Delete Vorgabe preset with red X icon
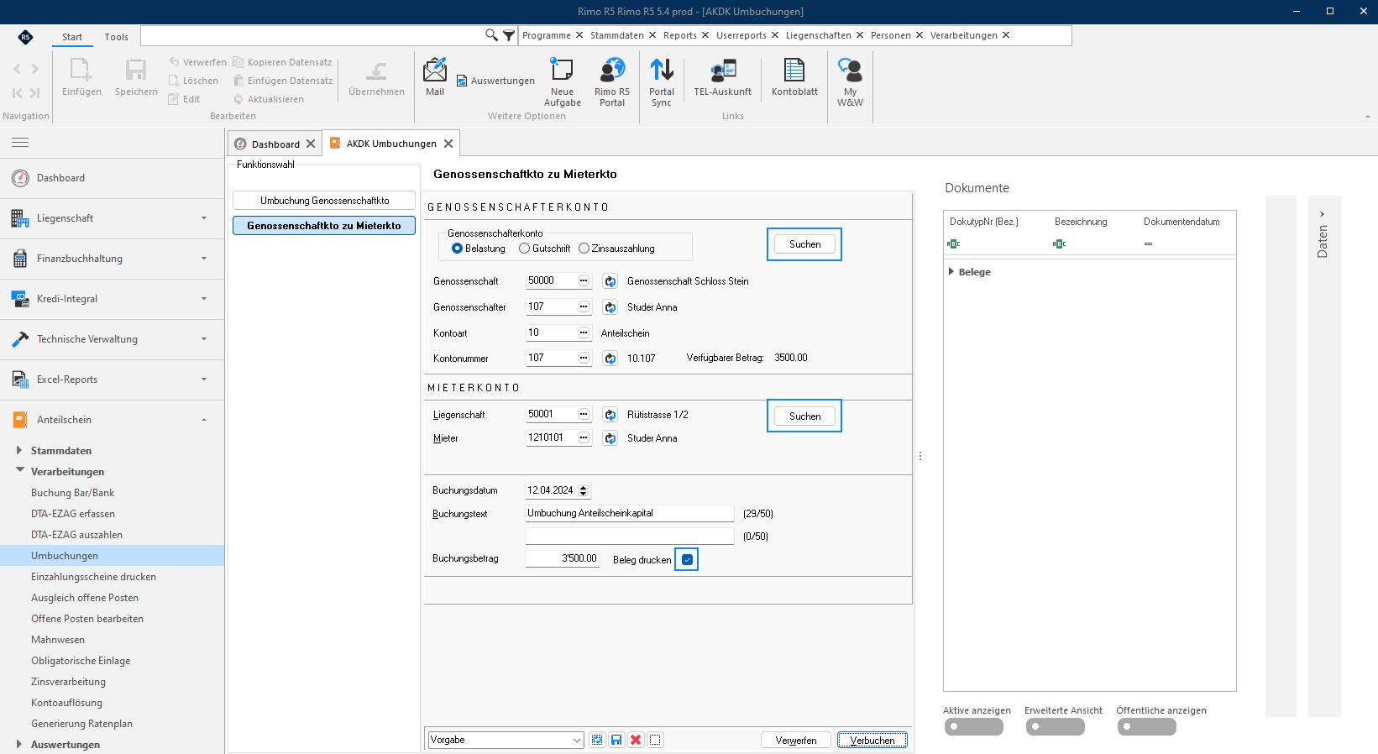Screen dimensions: 1378x754 click(636, 740)
